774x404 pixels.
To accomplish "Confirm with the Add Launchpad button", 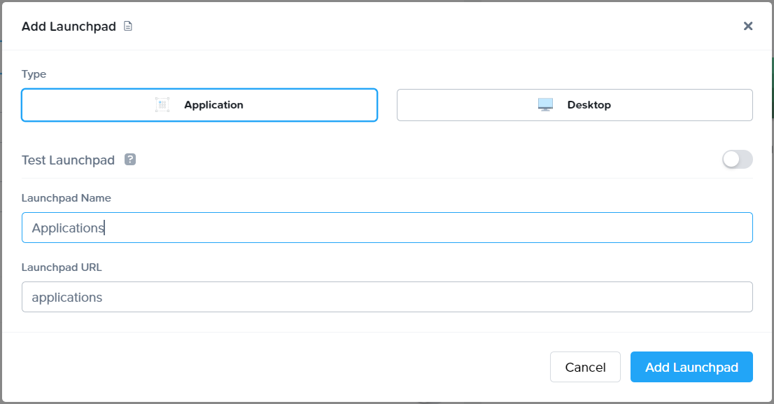I will (691, 366).
